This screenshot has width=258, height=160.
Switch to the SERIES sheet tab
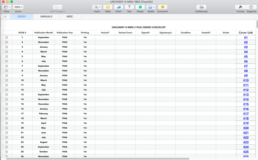pos(22,17)
